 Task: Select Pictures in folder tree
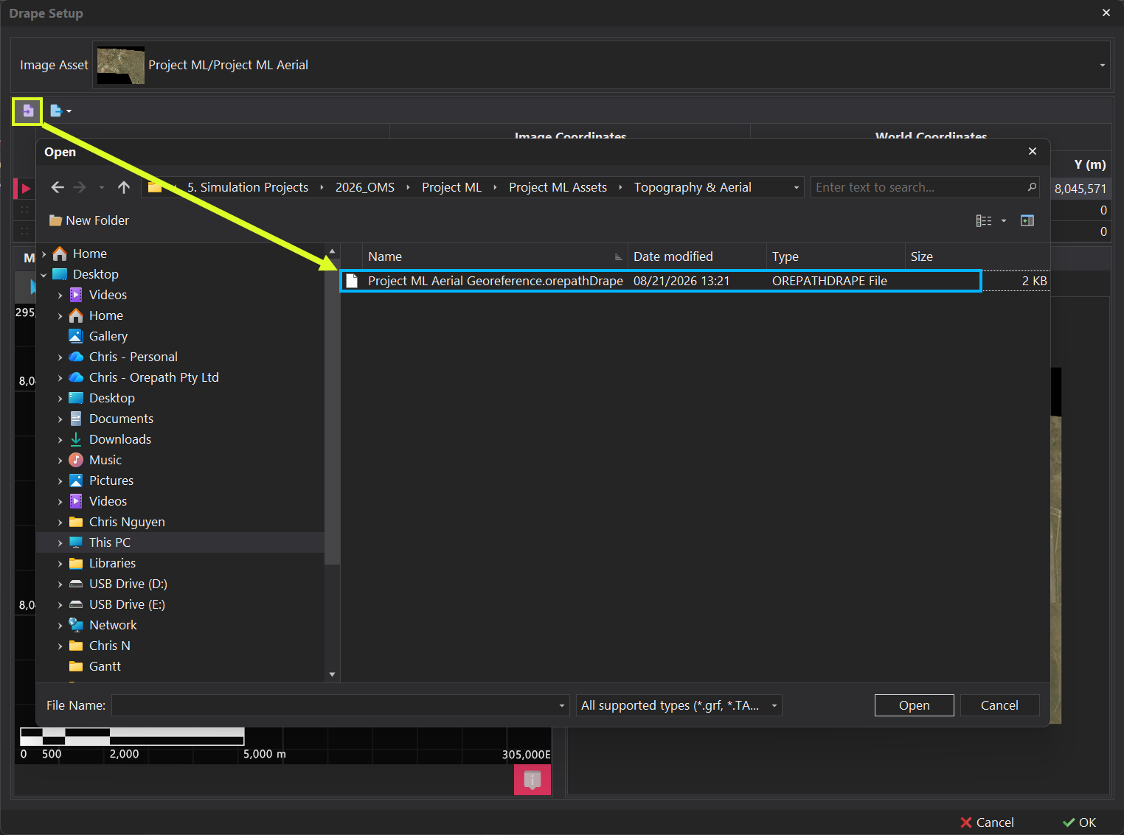[111, 481]
